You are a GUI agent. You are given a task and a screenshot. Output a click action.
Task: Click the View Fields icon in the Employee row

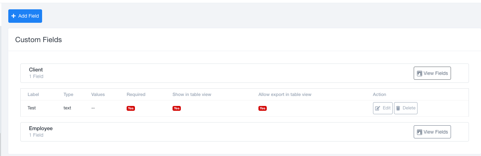coord(420,132)
